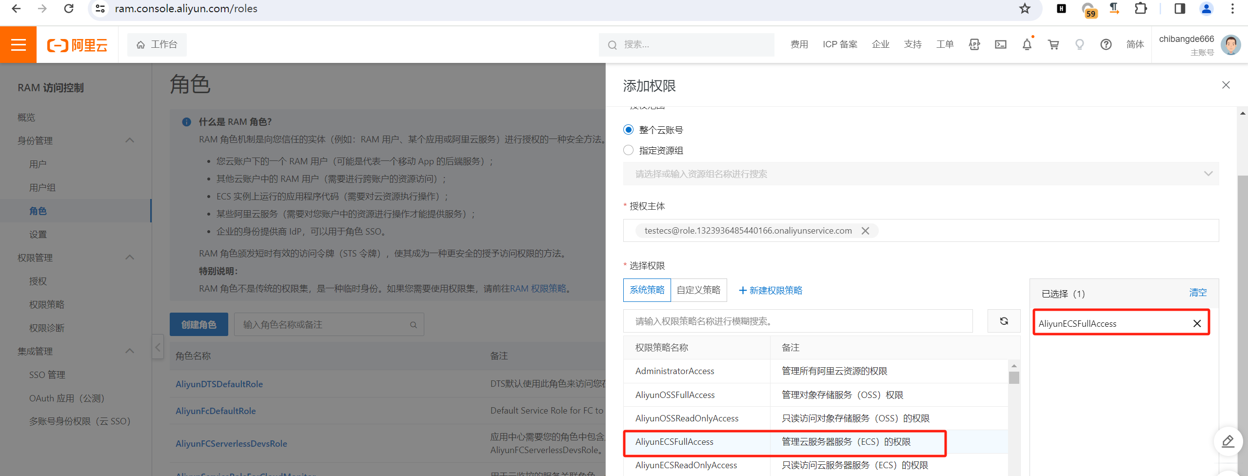Open the resource group dropdown
Image resolution: width=1248 pixels, height=476 pixels.
point(921,174)
